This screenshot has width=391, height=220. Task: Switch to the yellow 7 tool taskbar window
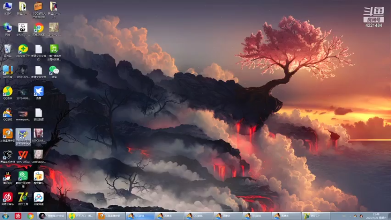coord(315,216)
